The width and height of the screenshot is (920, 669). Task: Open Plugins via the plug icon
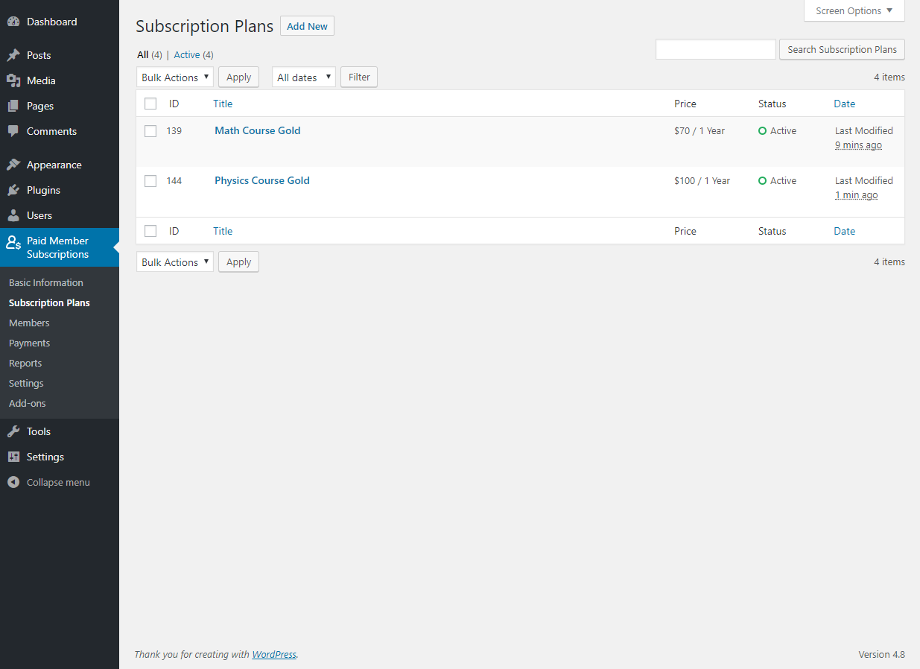(x=15, y=189)
